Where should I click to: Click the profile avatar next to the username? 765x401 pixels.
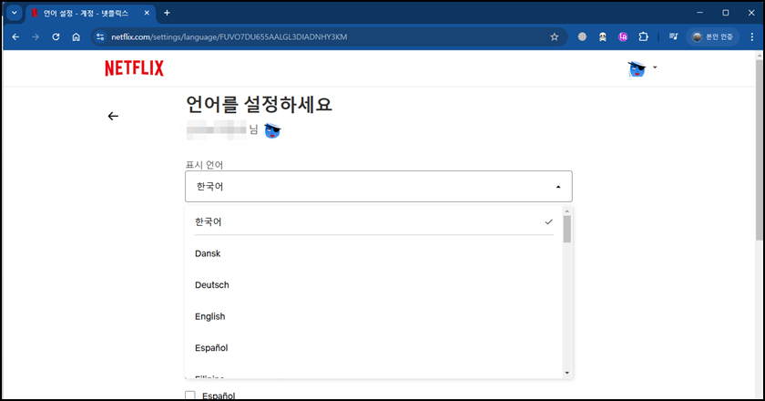pyautogui.click(x=272, y=130)
